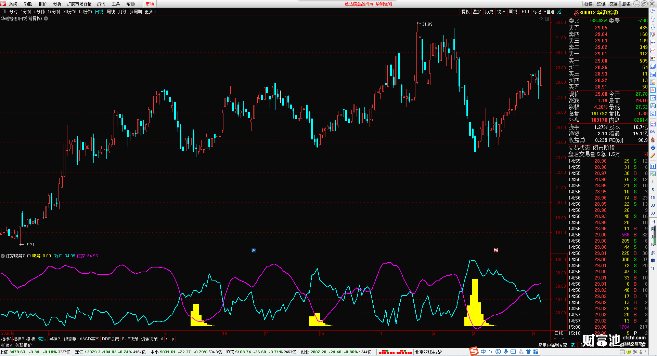Open the Sogou skin shirt icon

528,352
